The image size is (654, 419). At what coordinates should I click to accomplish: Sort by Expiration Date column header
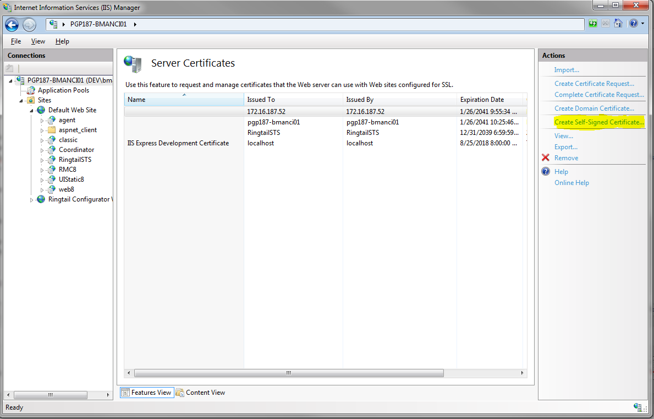490,99
